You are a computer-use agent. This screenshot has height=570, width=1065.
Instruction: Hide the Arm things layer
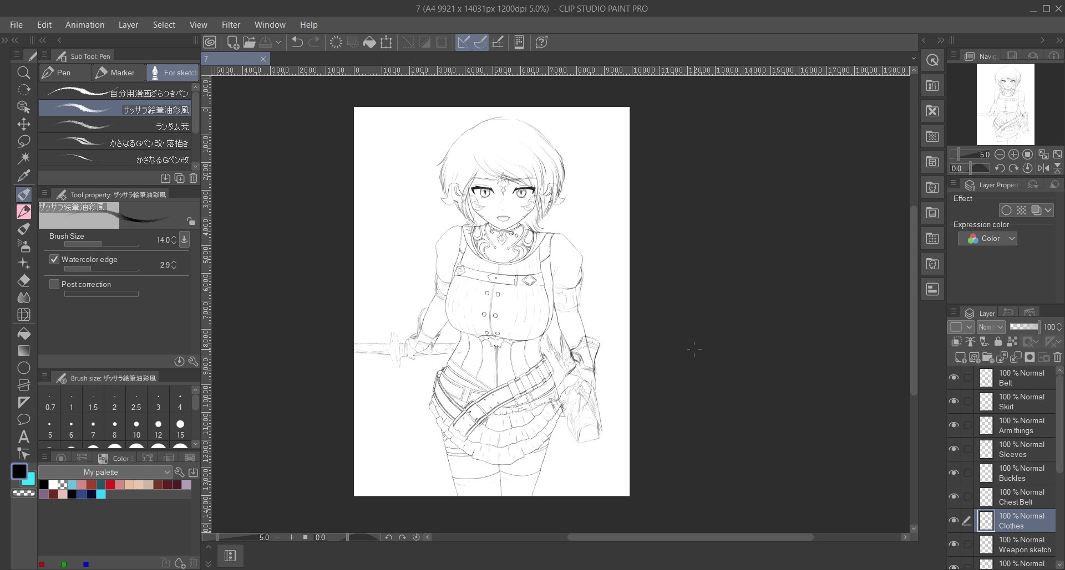(954, 425)
